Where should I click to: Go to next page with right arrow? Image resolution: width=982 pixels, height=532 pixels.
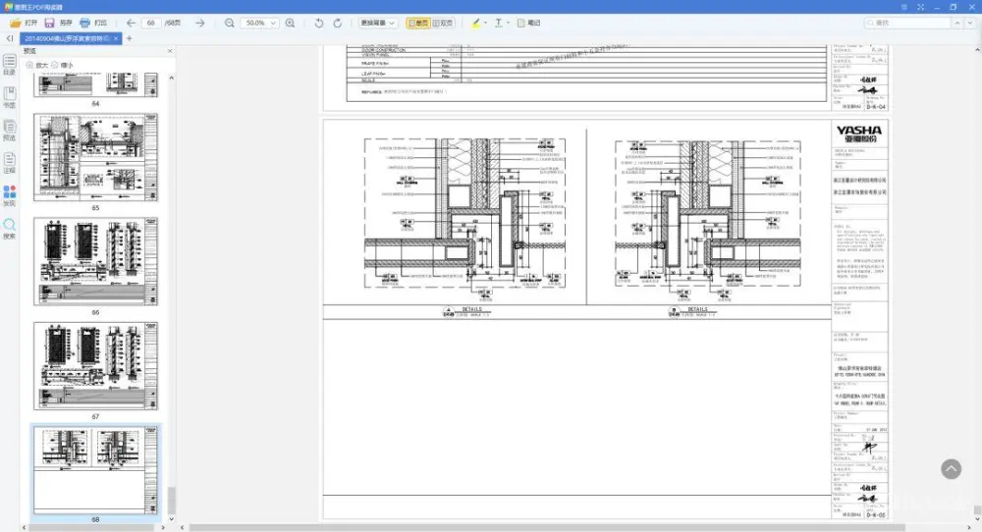[x=199, y=23]
